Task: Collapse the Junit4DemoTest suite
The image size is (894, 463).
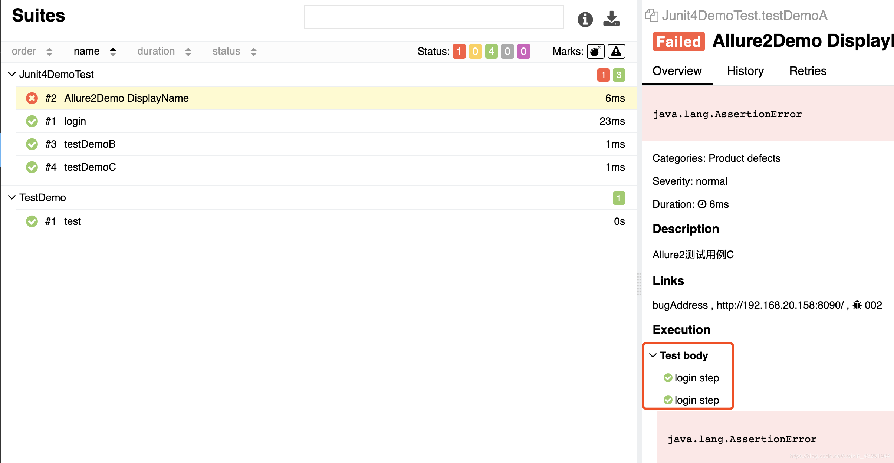Action: [x=12, y=74]
